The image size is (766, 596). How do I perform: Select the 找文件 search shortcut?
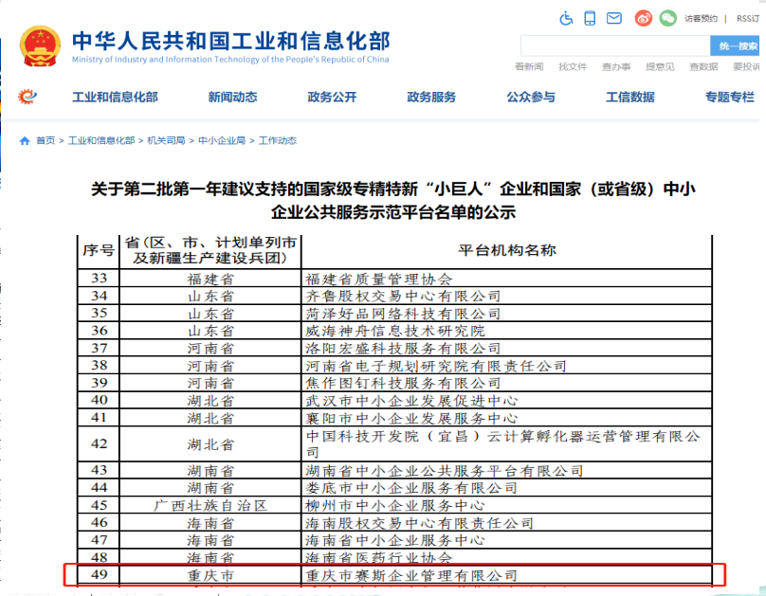[573, 66]
